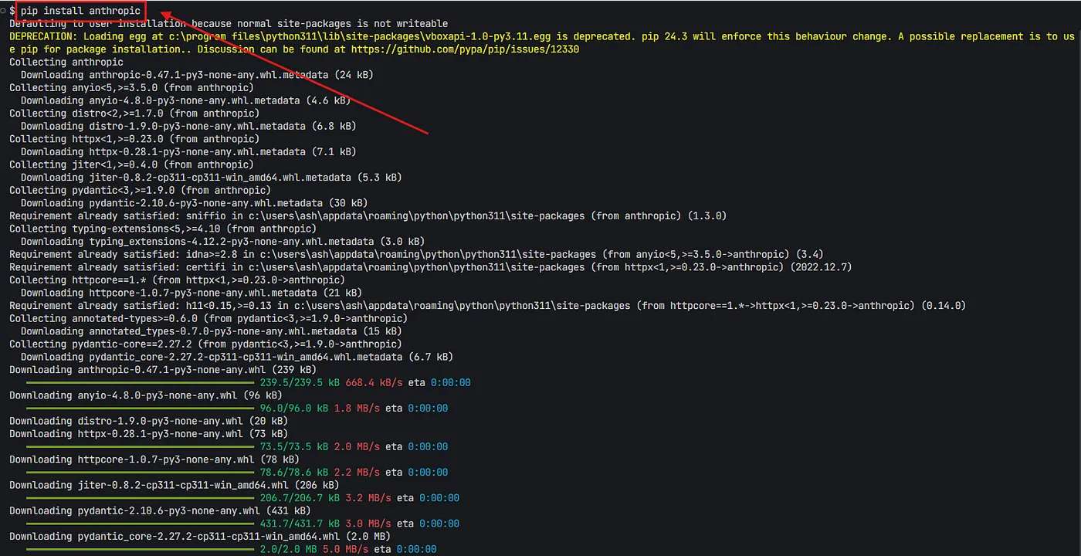Click 'Requirement already satisfied: certifi' line
1081x556 pixels.
(x=430, y=267)
